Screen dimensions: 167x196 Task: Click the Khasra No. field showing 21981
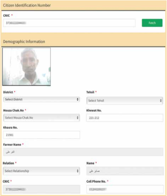(x=42, y=135)
